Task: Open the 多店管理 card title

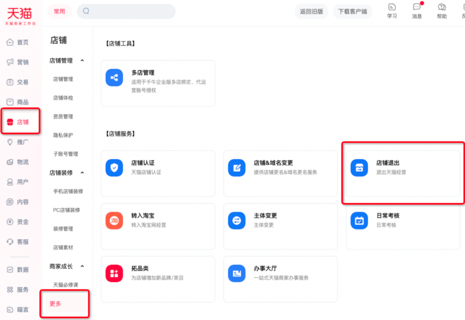Action: tap(143, 73)
